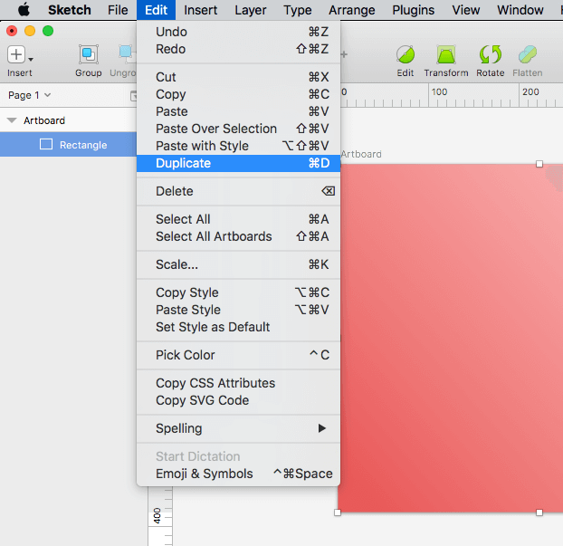Screen dimensions: 563x546
Task: Open the Sketch application menu
Action: pos(70,10)
